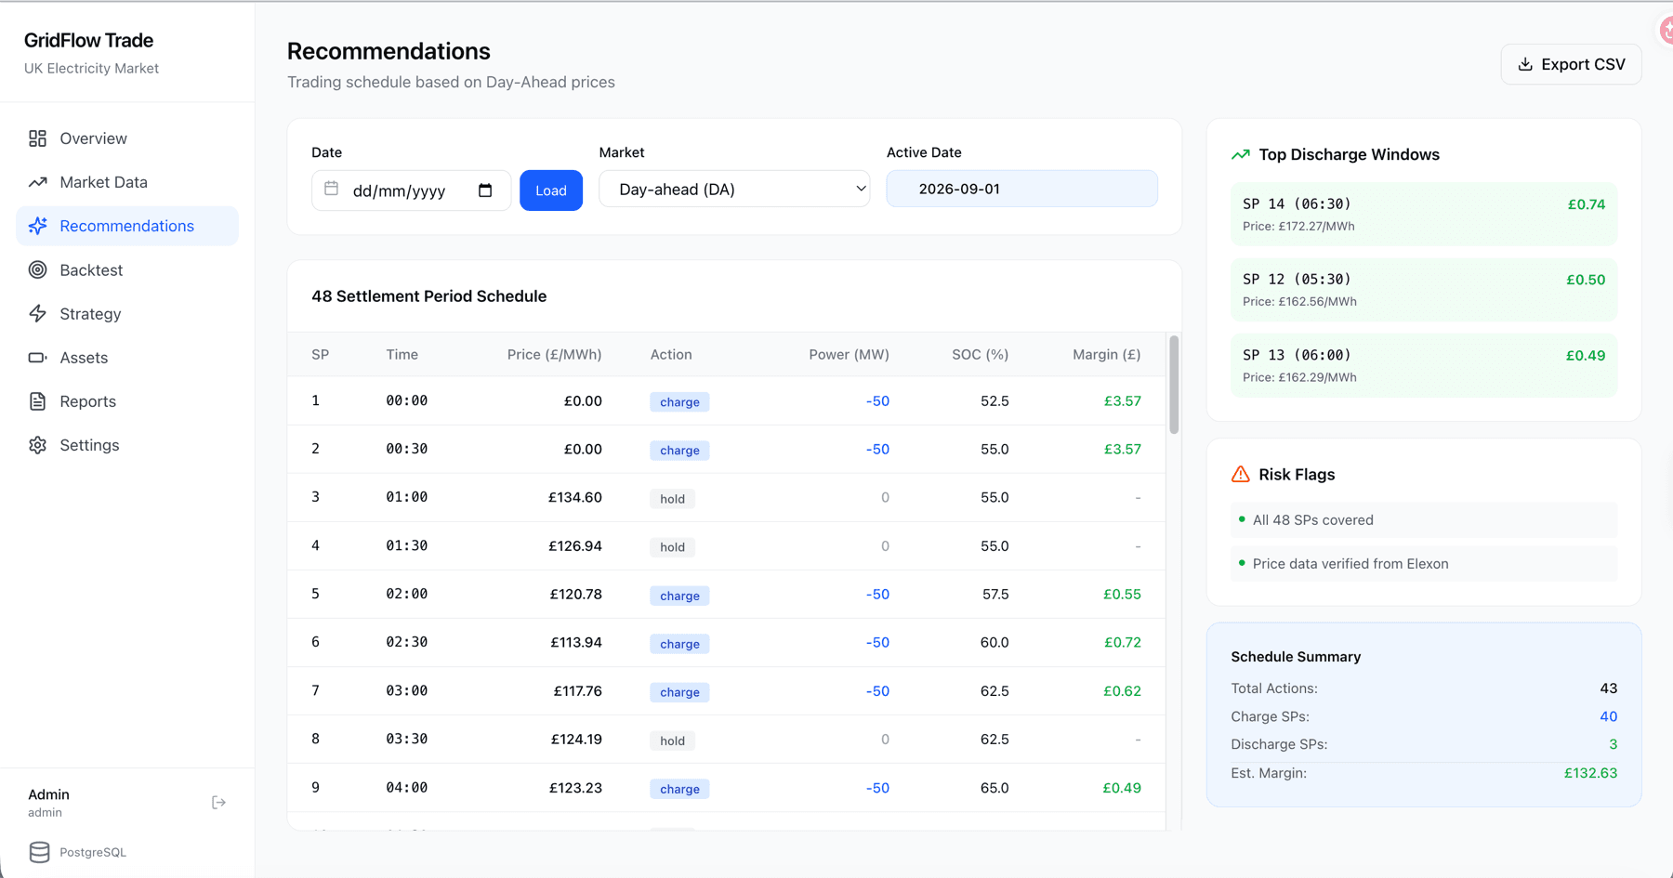Navigate to the Reports menu item
This screenshot has height=878, width=1673.
pos(127,401)
